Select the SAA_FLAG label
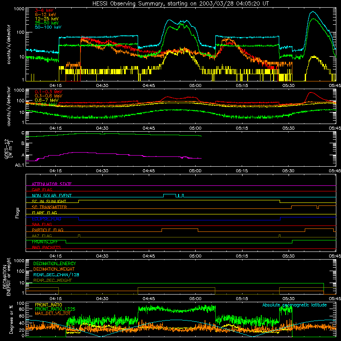The height and width of the screenshot is (341, 341). point(42,224)
